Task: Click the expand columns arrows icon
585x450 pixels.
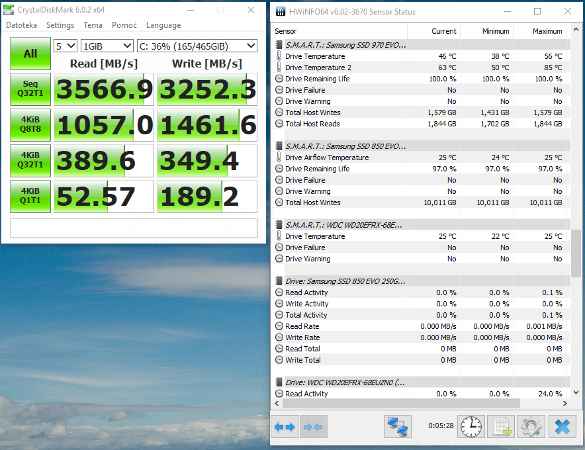Action: 285,427
